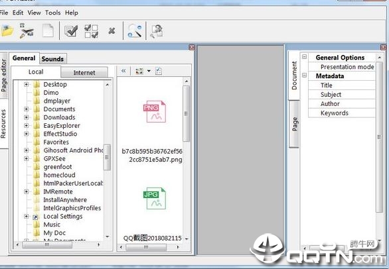Screen dimensions: 389x269
Task: Open the Tools menu
Action: tap(53, 13)
